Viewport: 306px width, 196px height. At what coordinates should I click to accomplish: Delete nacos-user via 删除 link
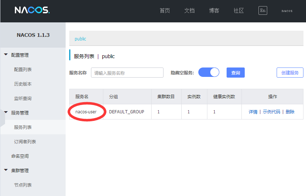pyautogui.click(x=290, y=112)
